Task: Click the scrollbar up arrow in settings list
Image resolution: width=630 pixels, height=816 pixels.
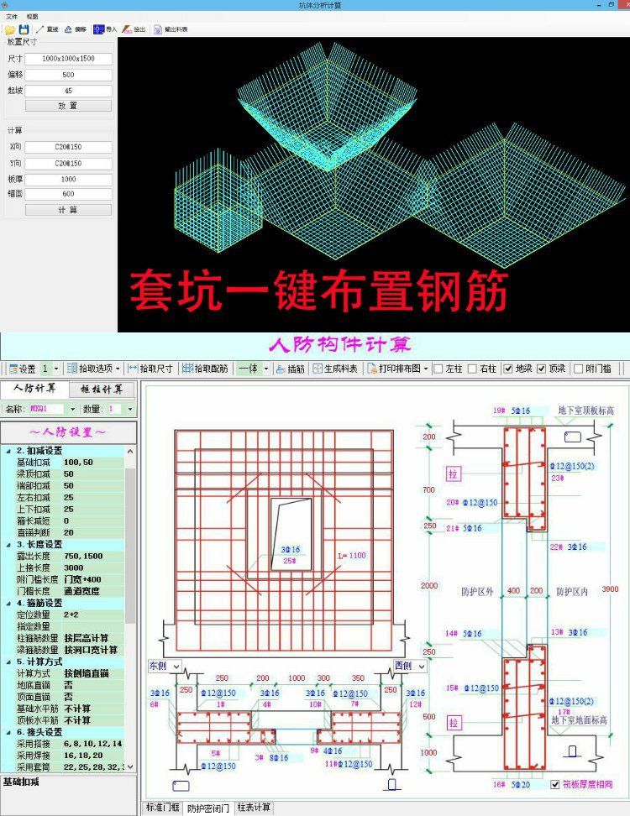Action: pyautogui.click(x=130, y=451)
